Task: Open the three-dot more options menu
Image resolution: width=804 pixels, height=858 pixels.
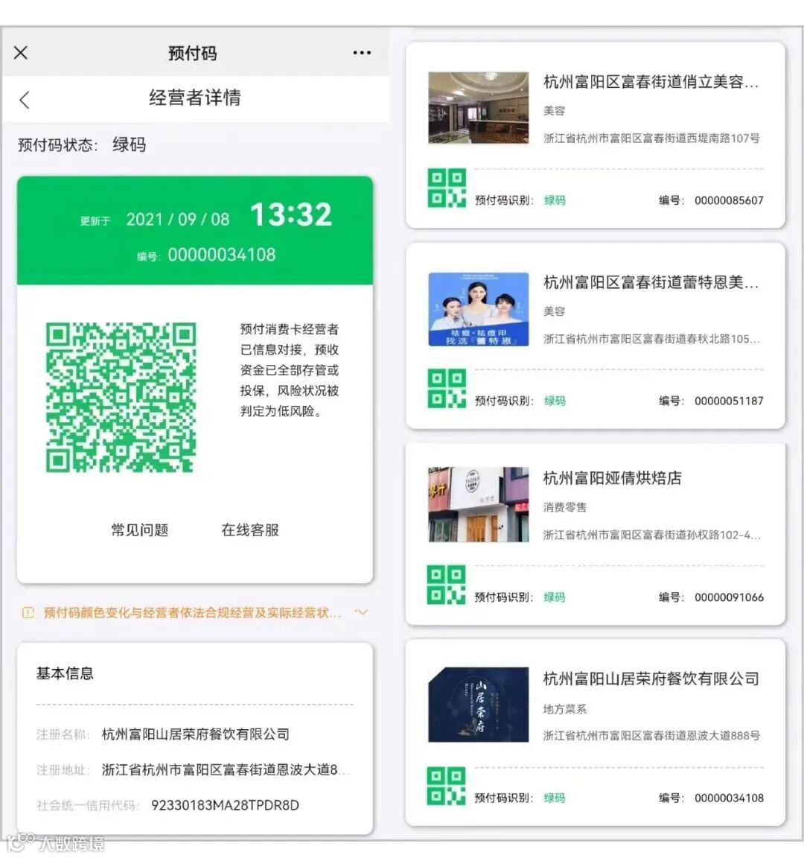Action: pyautogui.click(x=362, y=53)
